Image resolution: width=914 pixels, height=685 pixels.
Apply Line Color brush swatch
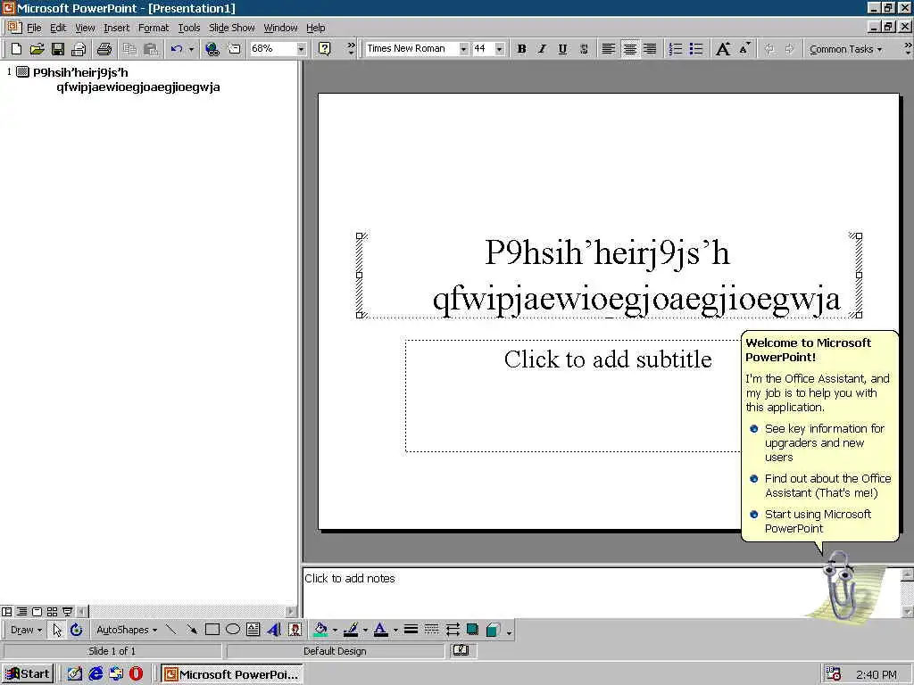350,630
